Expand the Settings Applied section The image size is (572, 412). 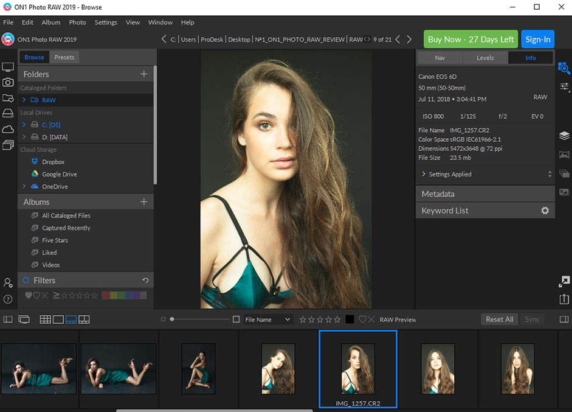424,174
